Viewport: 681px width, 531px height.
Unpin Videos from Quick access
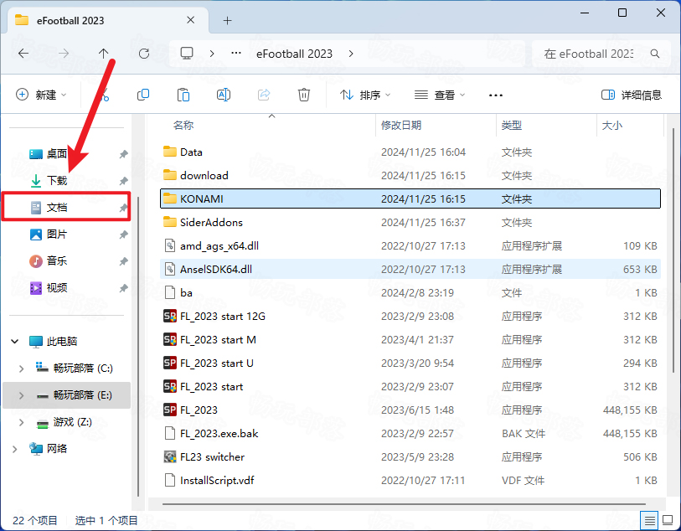[124, 288]
